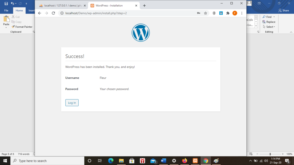Image resolution: width=294 pixels, height=165 pixels.
Task: Go back in Chrome browser
Action: click(40, 13)
